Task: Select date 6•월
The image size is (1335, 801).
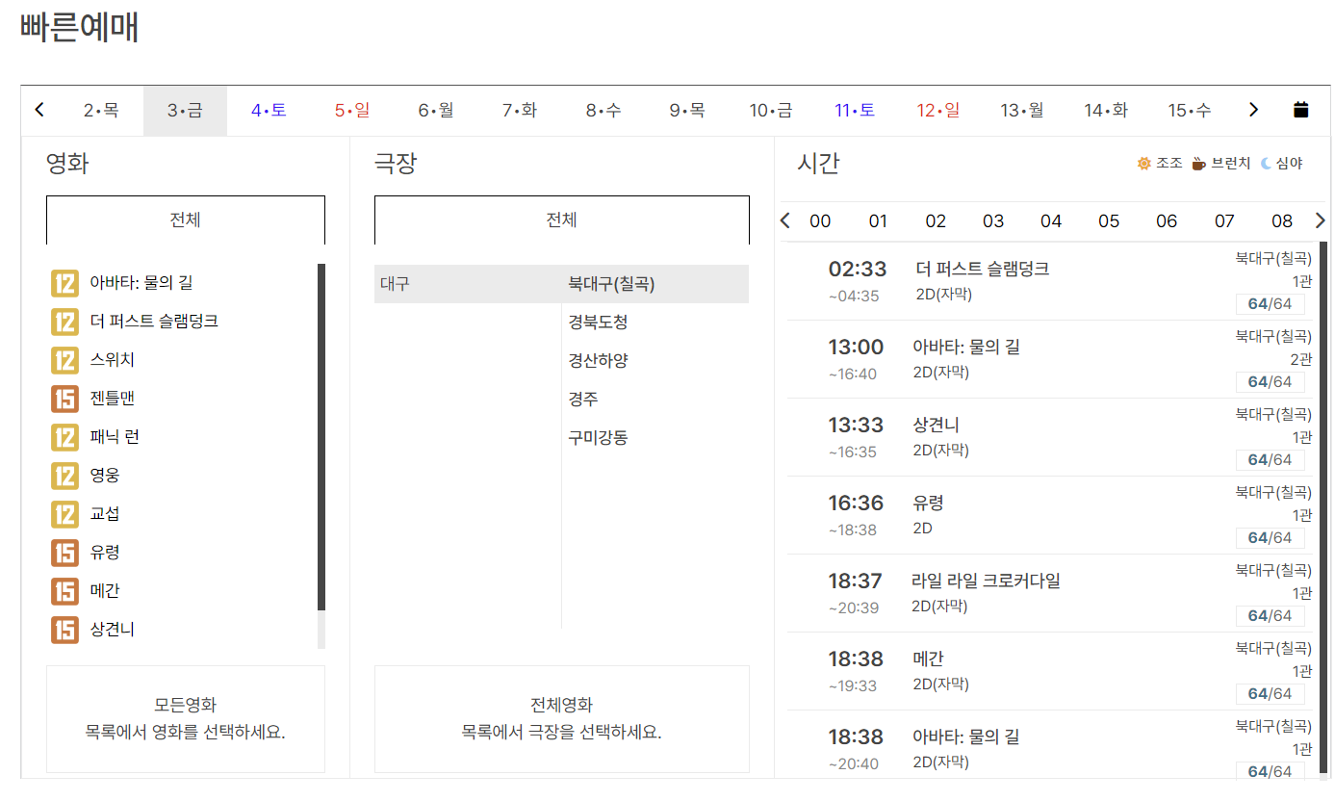Action: (436, 110)
